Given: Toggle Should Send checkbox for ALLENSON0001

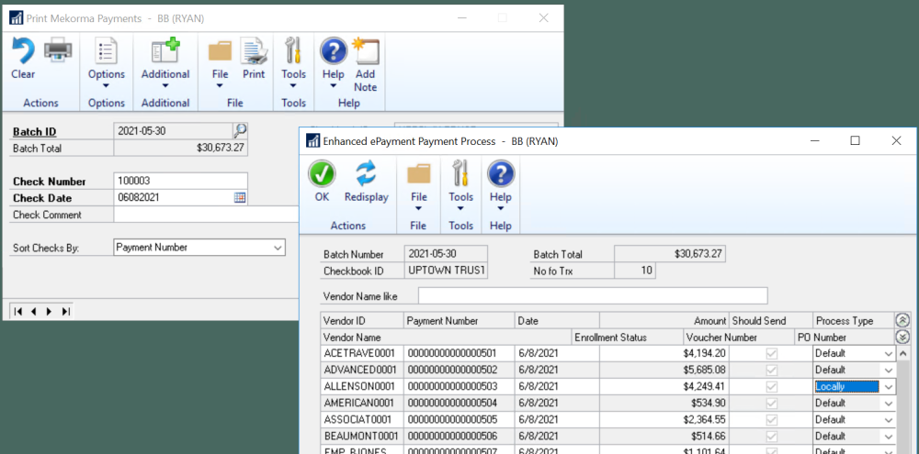Looking at the screenshot, I should 771,387.
